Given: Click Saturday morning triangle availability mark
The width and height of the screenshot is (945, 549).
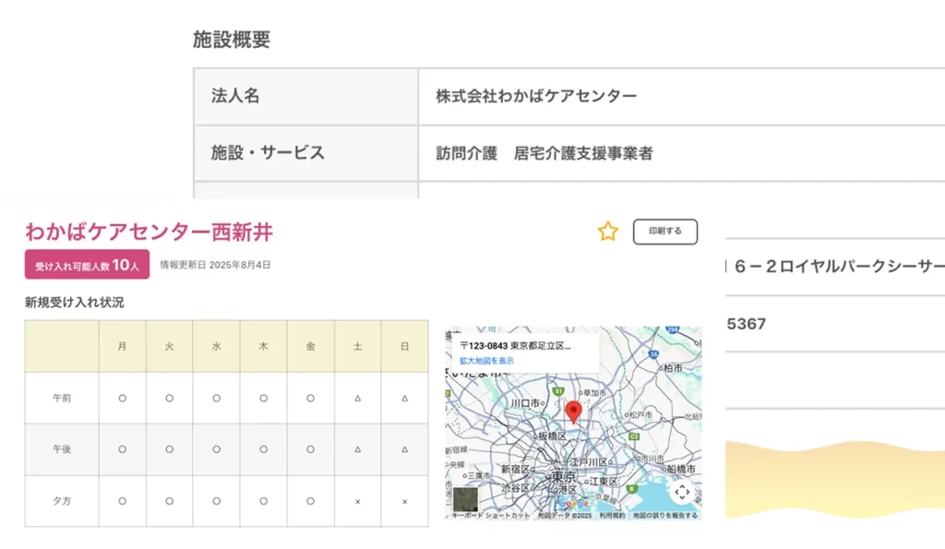Looking at the screenshot, I should coord(357,398).
